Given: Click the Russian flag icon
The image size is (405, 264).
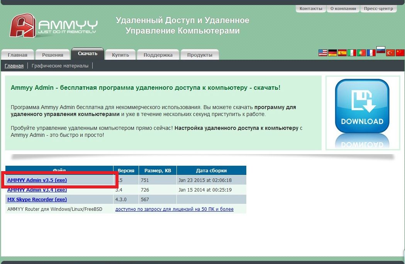Looking at the screenshot, I should coord(381,50).
